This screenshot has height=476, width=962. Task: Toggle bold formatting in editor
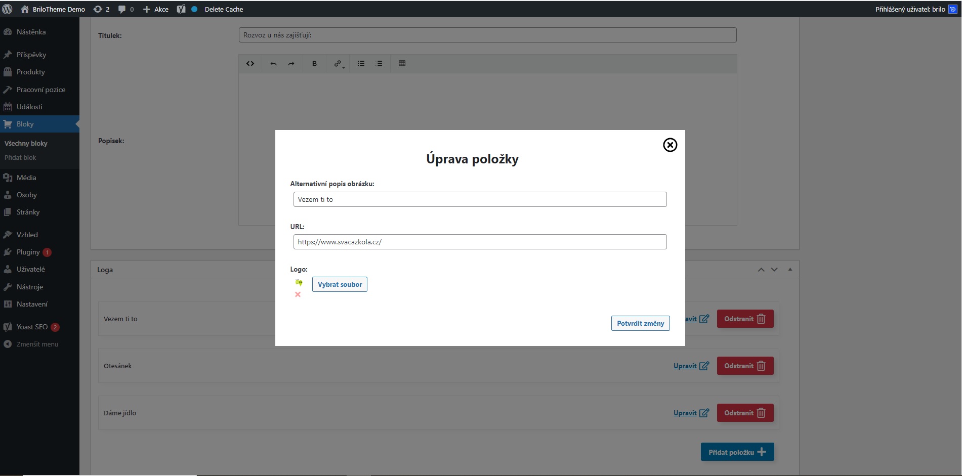[x=314, y=64]
